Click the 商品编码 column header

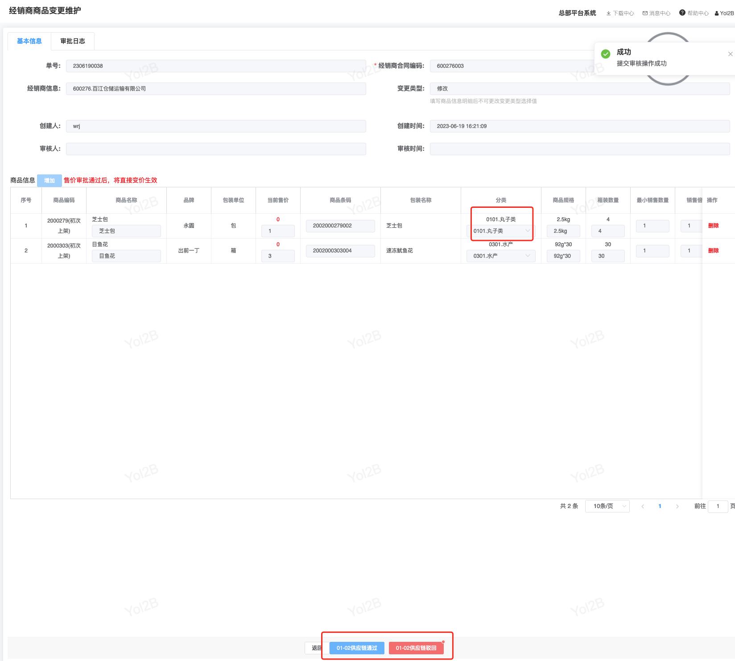tap(64, 200)
